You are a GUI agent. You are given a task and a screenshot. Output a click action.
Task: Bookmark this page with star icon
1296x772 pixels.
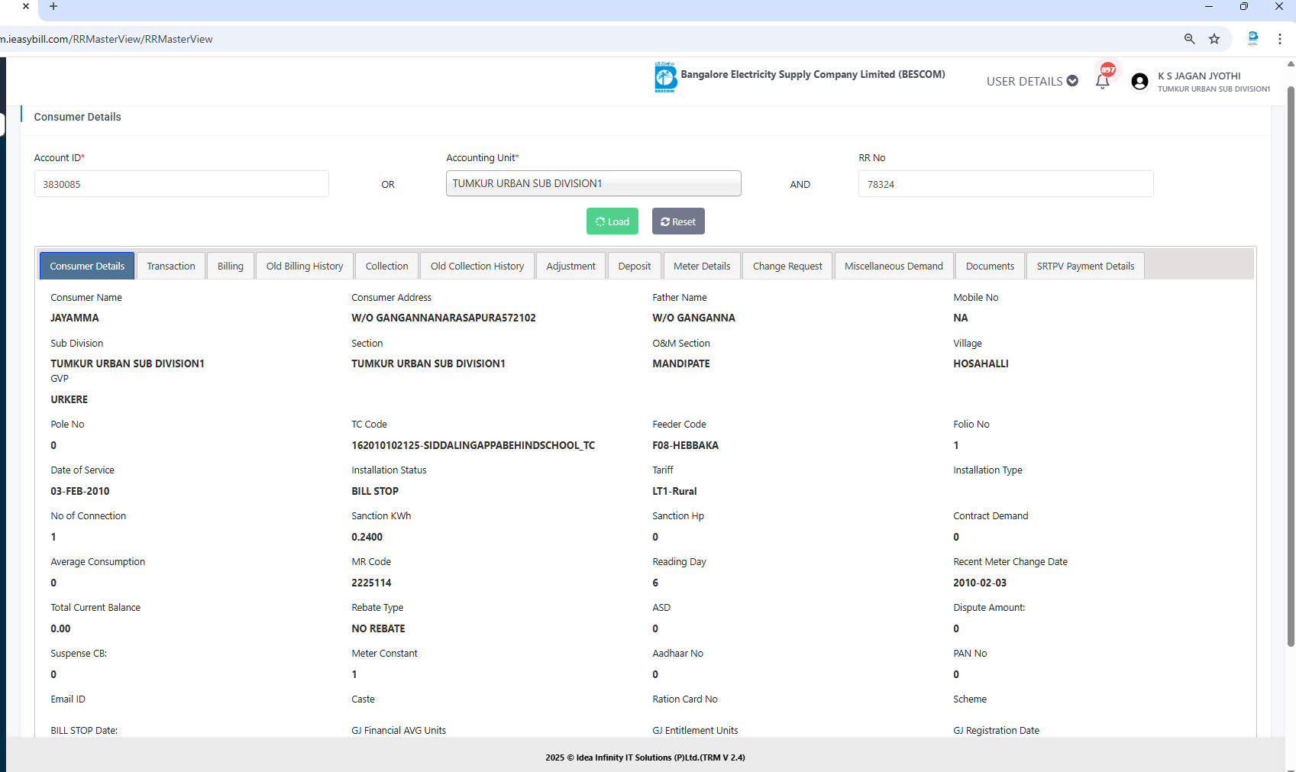click(1214, 39)
